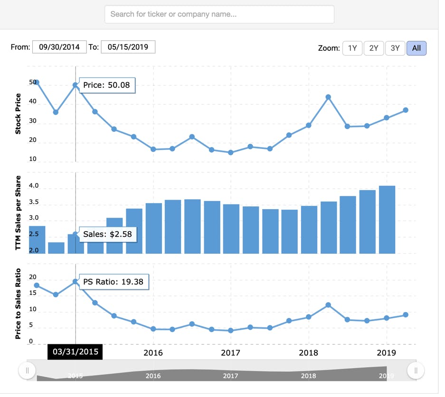Click the shortest sales per share bar
Viewport: 445px width, 397px height.
[x=56, y=248]
